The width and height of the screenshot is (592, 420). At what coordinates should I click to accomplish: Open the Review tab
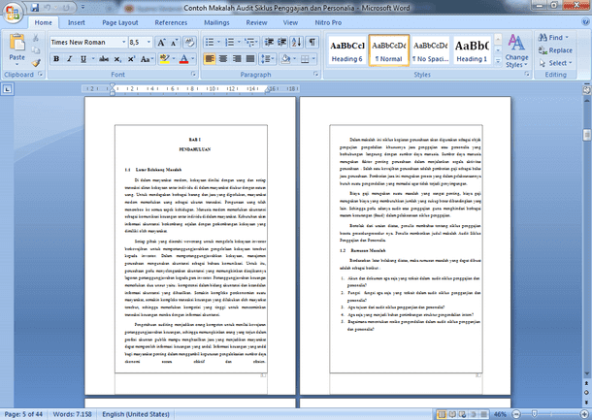tap(256, 22)
